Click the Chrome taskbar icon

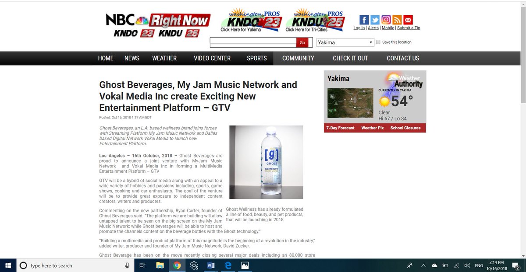[177, 265]
